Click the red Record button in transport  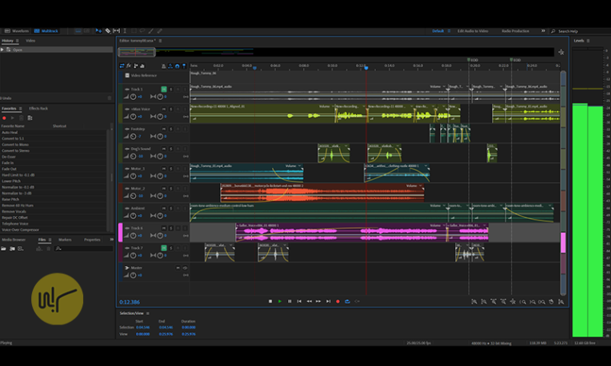(337, 301)
